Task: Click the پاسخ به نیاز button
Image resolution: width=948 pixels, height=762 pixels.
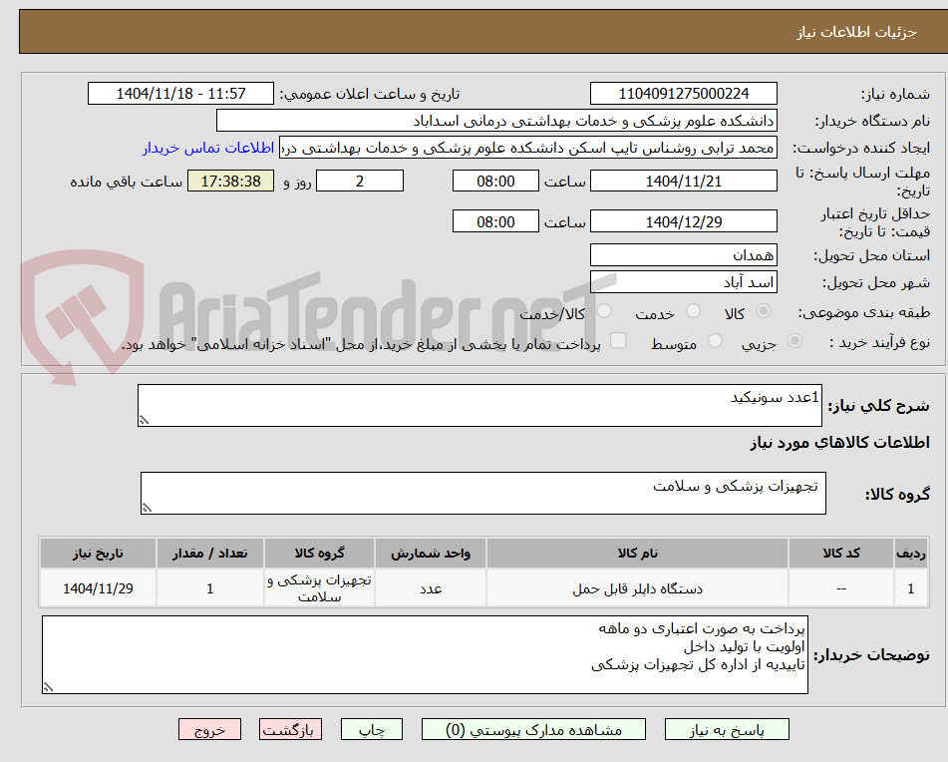Action: [727, 729]
